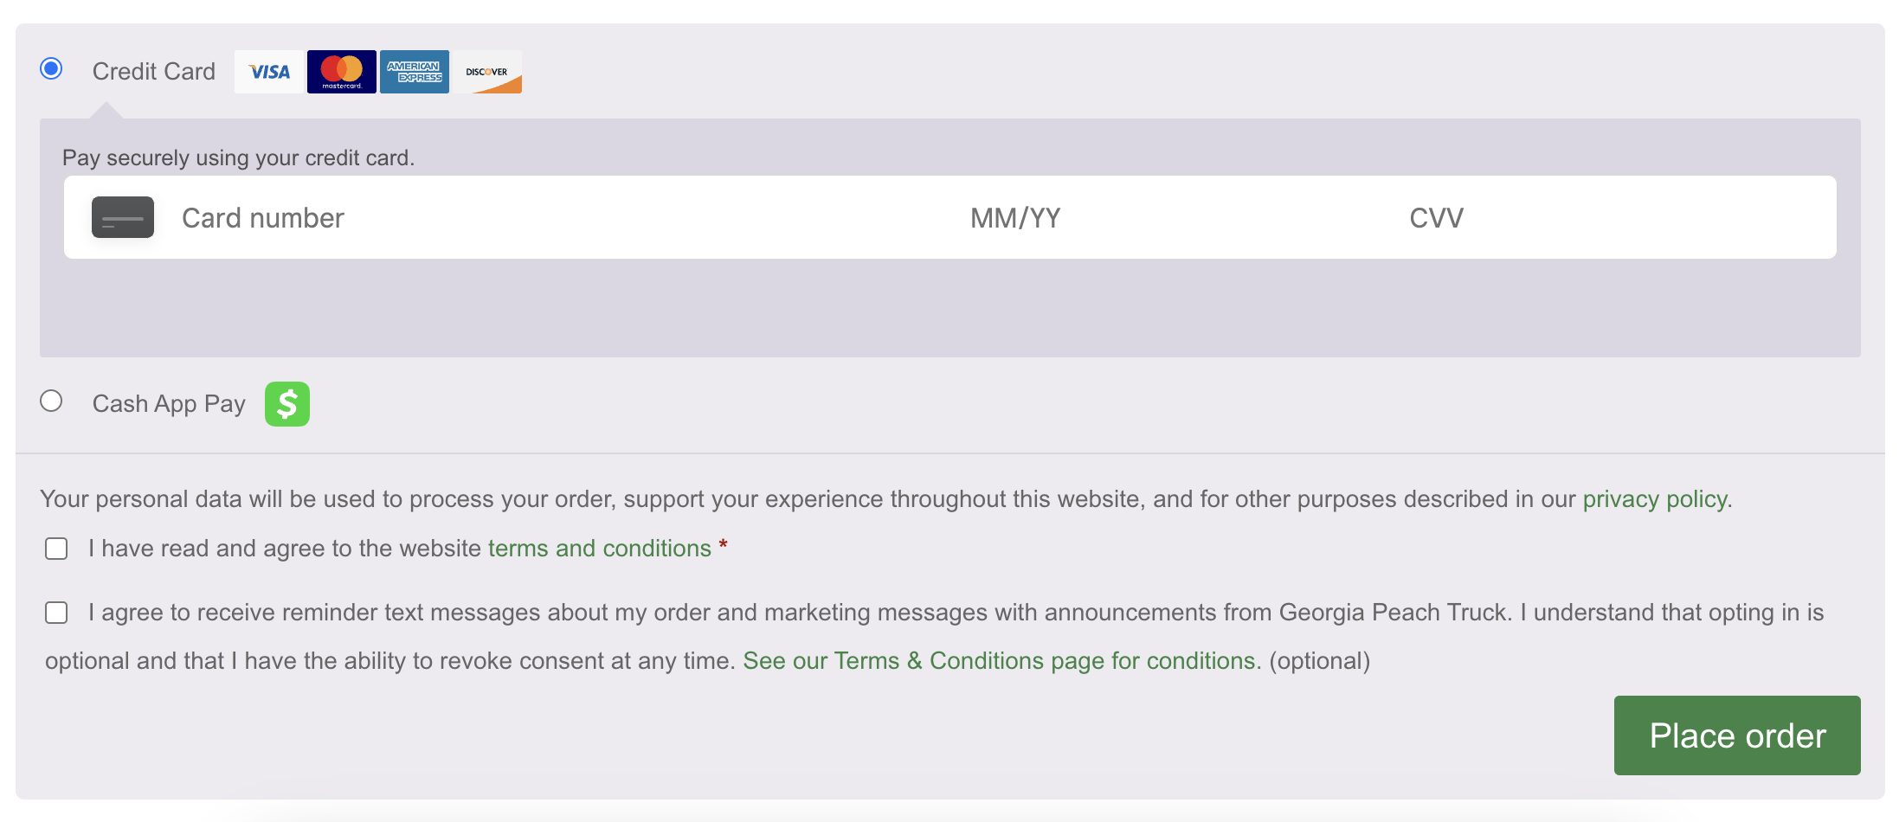
Task: Enable the reminder text messages opt-in checkbox
Action: click(x=56, y=613)
